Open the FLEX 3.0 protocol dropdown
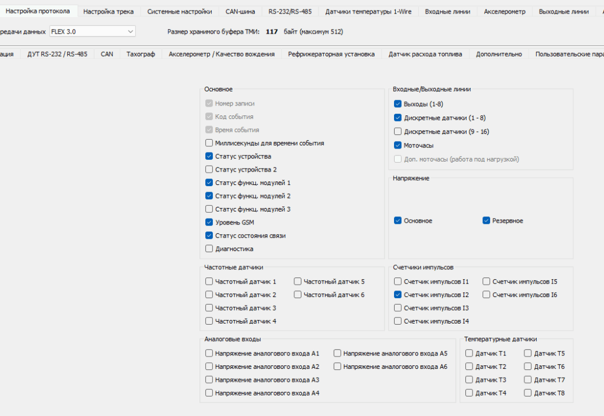Viewport: 604px width, 416px height. coord(92,31)
